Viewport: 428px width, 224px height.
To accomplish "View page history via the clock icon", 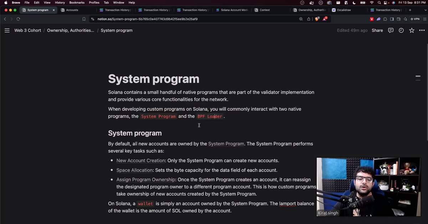I will pos(401,30).
